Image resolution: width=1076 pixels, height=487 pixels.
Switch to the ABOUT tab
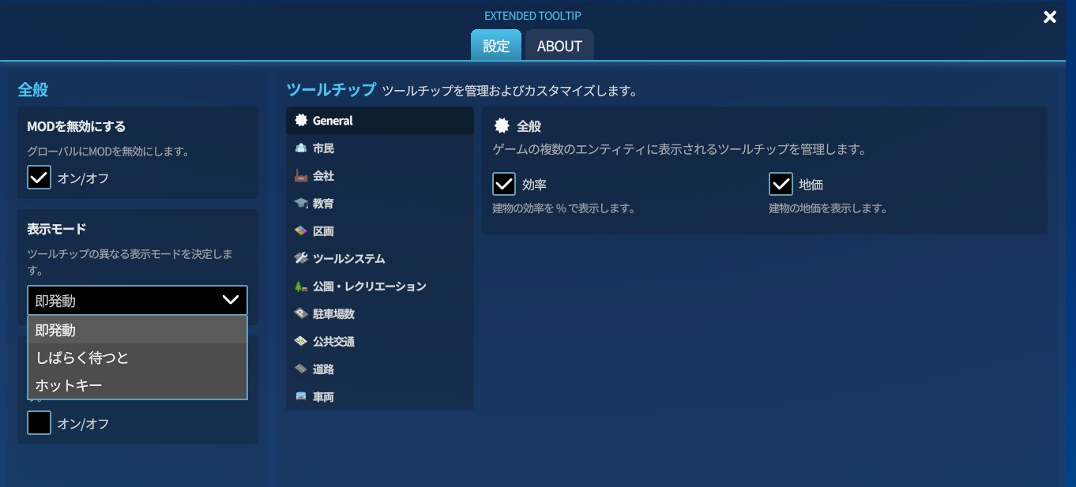pyautogui.click(x=559, y=46)
